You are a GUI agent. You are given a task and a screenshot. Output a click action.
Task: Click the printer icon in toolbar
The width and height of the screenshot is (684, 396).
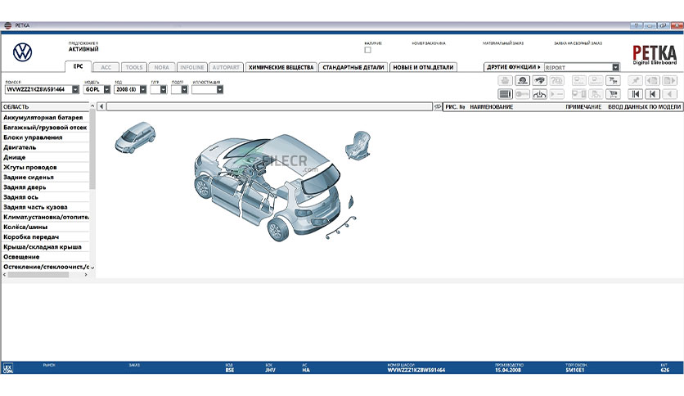coord(505,80)
